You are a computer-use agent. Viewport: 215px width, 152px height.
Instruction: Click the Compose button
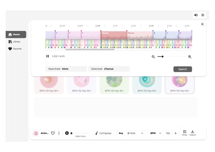coord(103,133)
